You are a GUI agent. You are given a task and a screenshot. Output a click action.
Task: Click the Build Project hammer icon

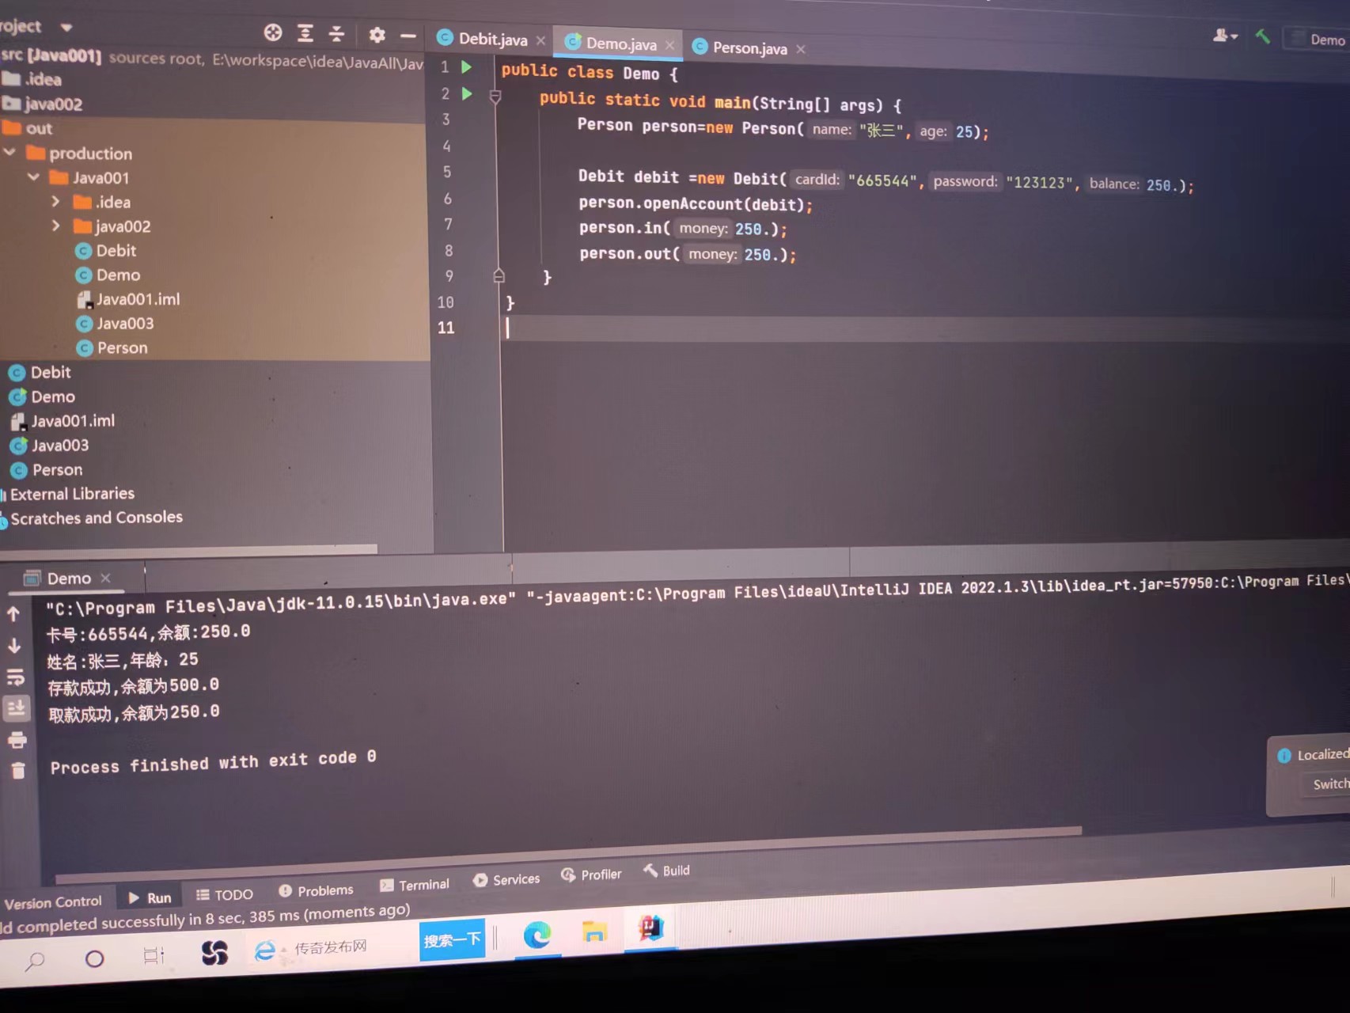tap(1262, 36)
